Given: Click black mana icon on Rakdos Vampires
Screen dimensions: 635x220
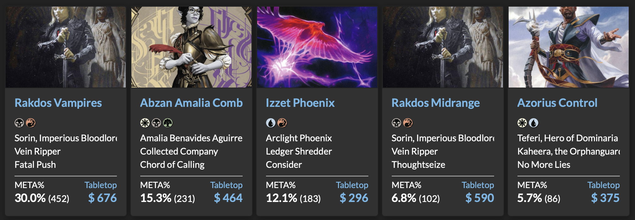Looking at the screenshot, I should (x=19, y=123).
